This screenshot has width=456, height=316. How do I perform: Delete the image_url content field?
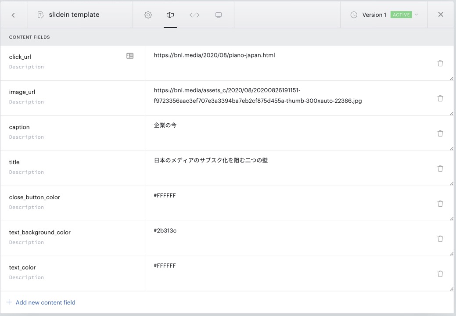coord(440,98)
